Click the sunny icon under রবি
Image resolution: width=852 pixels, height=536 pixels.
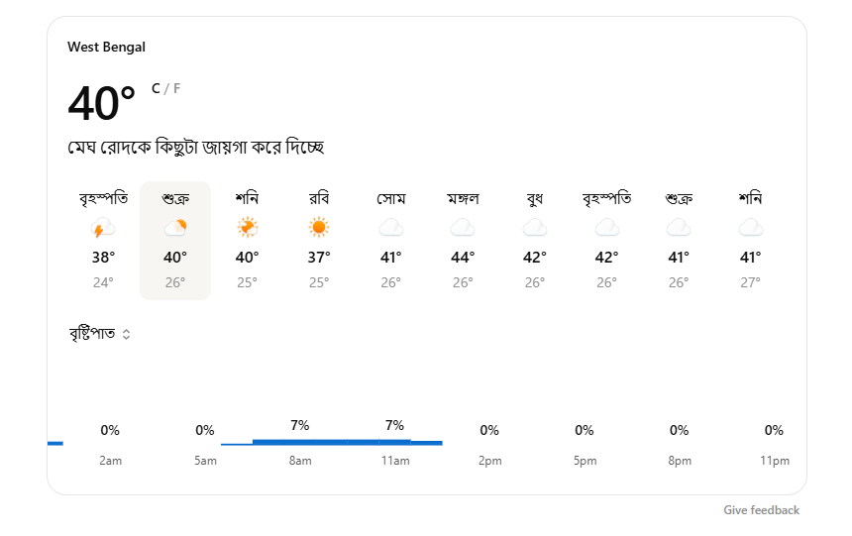coord(318,229)
